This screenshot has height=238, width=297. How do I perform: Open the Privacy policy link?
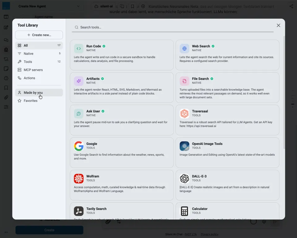pyautogui.click(x=209, y=234)
